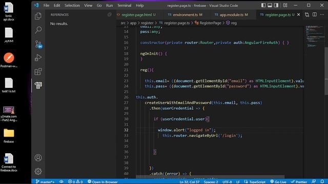This screenshot has height=184, width=328.
Task: Click the feedback icon in status bar
Action: tap(314, 182)
